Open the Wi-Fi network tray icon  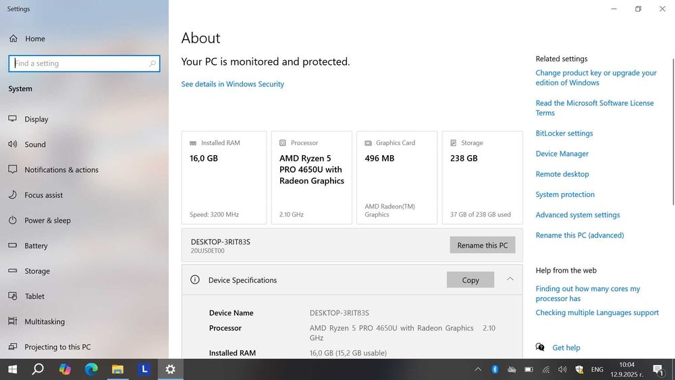tap(545, 369)
